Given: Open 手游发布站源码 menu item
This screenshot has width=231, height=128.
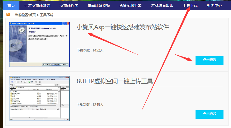Looking at the screenshot, I should click(x=37, y=6).
